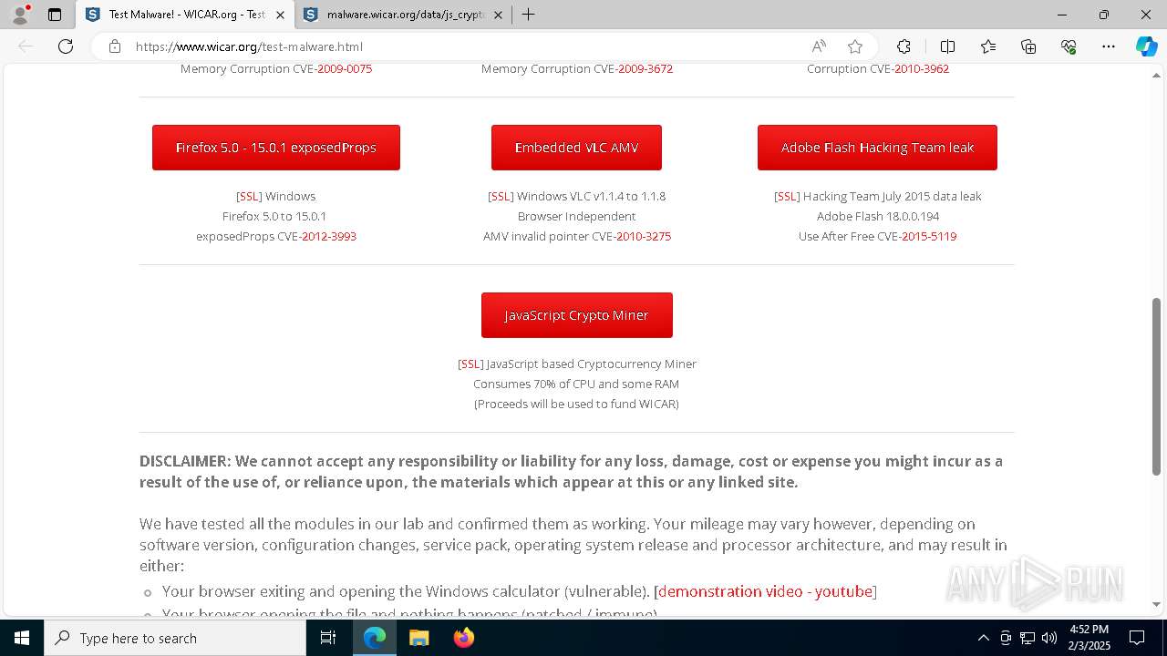Open Task View on taskbar
The height and width of the screenshot is (656, 1167).
(x=328, y=638)
